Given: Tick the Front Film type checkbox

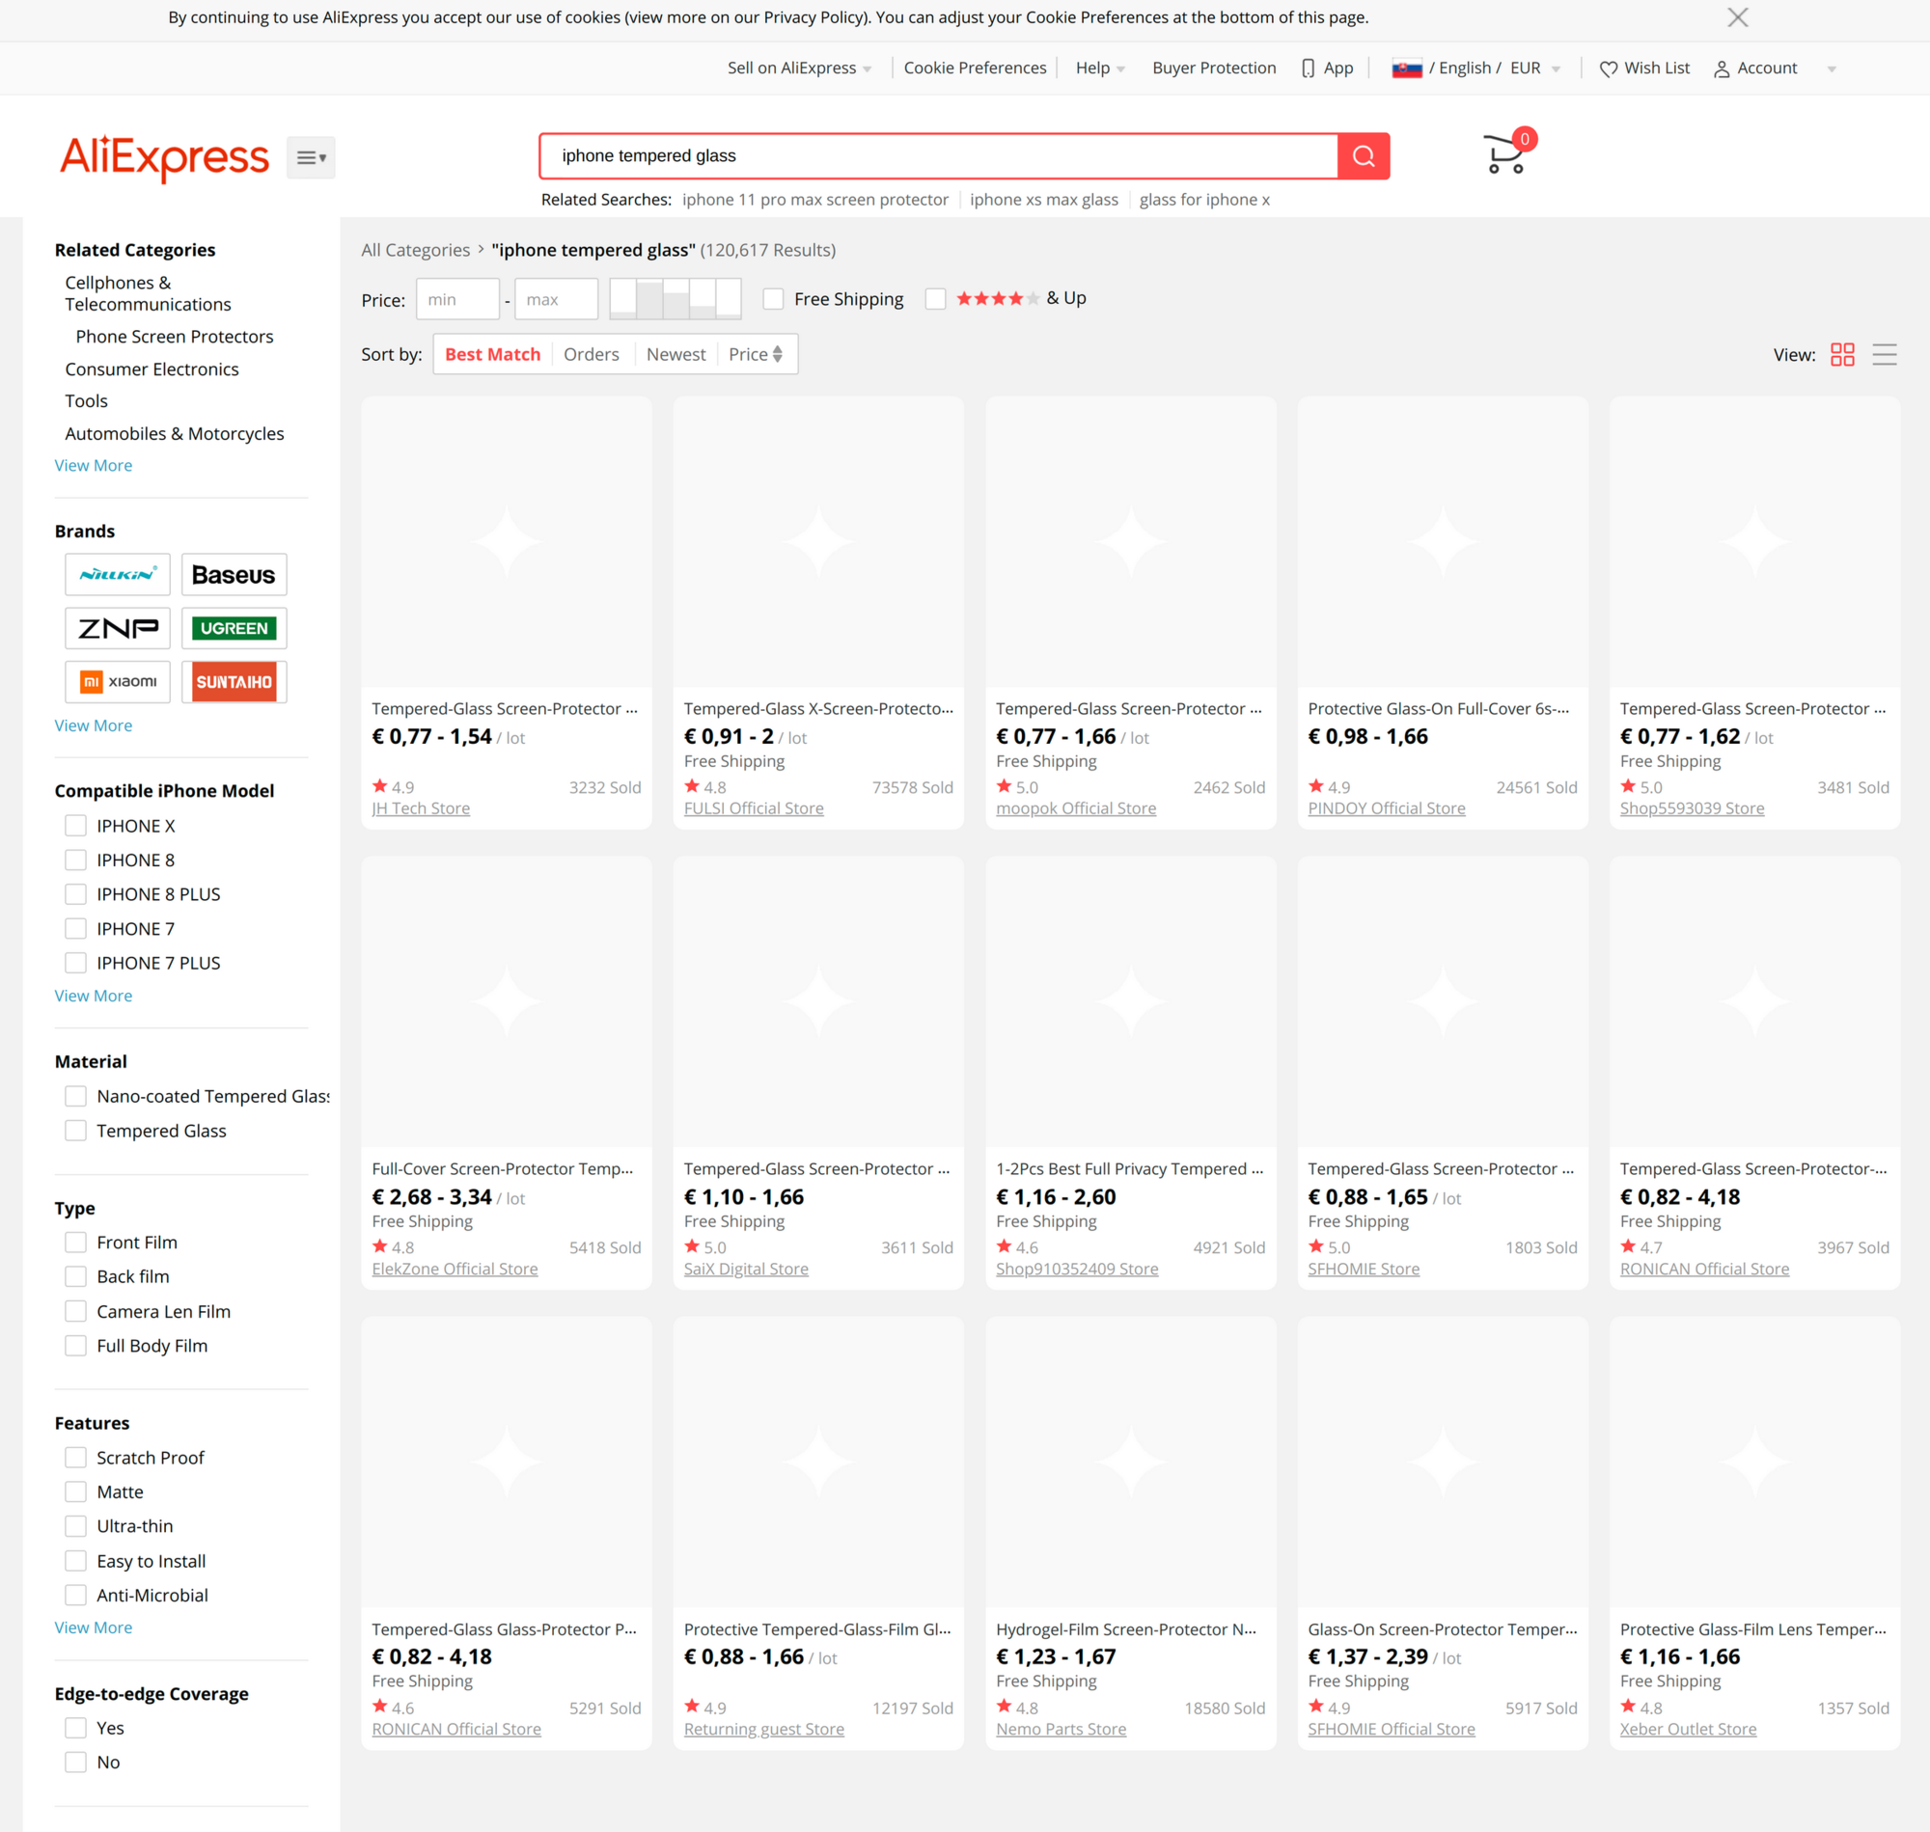Looking at the screenshot, I should [x=75, y=1243].
